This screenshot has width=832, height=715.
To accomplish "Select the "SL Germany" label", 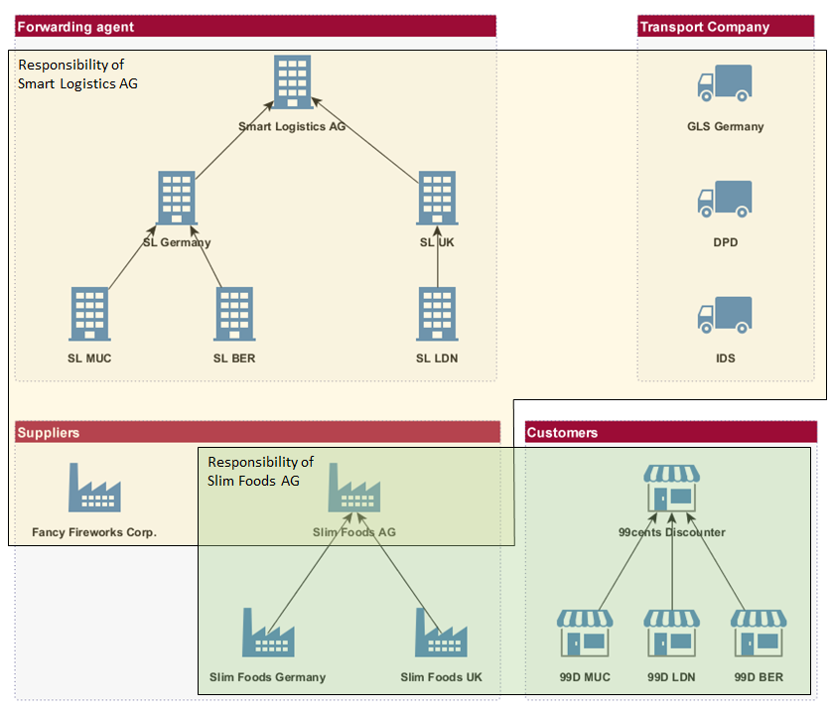I will [x=177, y=242].
